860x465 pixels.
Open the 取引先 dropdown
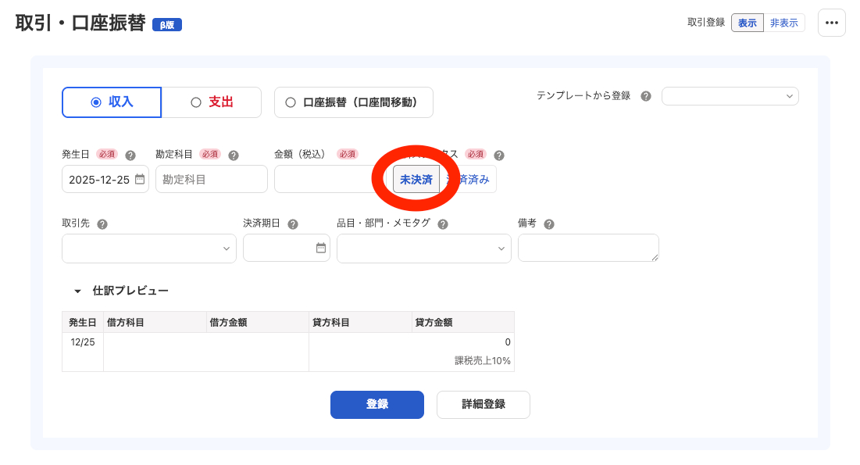point(148,248)
